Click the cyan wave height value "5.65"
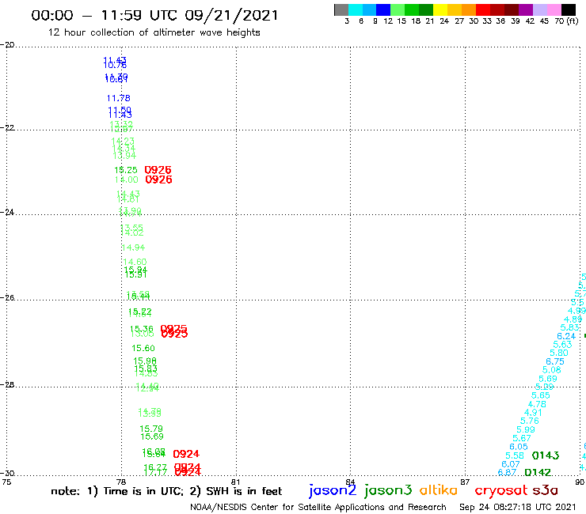 (540, 395)
